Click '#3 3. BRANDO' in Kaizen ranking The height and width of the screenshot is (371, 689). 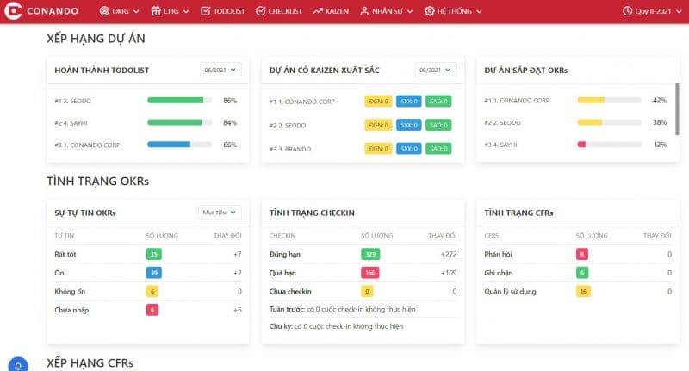290,149
